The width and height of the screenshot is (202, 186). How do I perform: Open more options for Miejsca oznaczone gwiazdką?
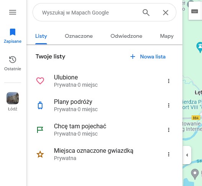pyautogui.click(x=169, y=154)
